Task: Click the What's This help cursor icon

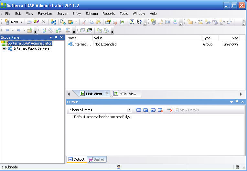Action: [139, 22]
